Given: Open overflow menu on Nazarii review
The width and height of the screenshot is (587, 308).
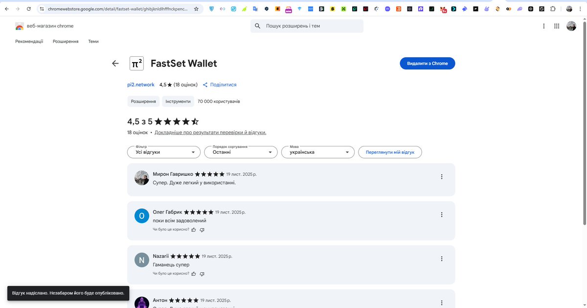Looking at the screenshot, I should 441,258.
